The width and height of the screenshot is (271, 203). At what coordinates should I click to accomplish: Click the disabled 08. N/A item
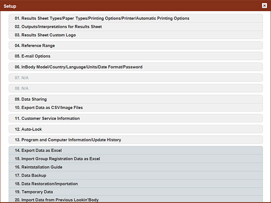135,88
